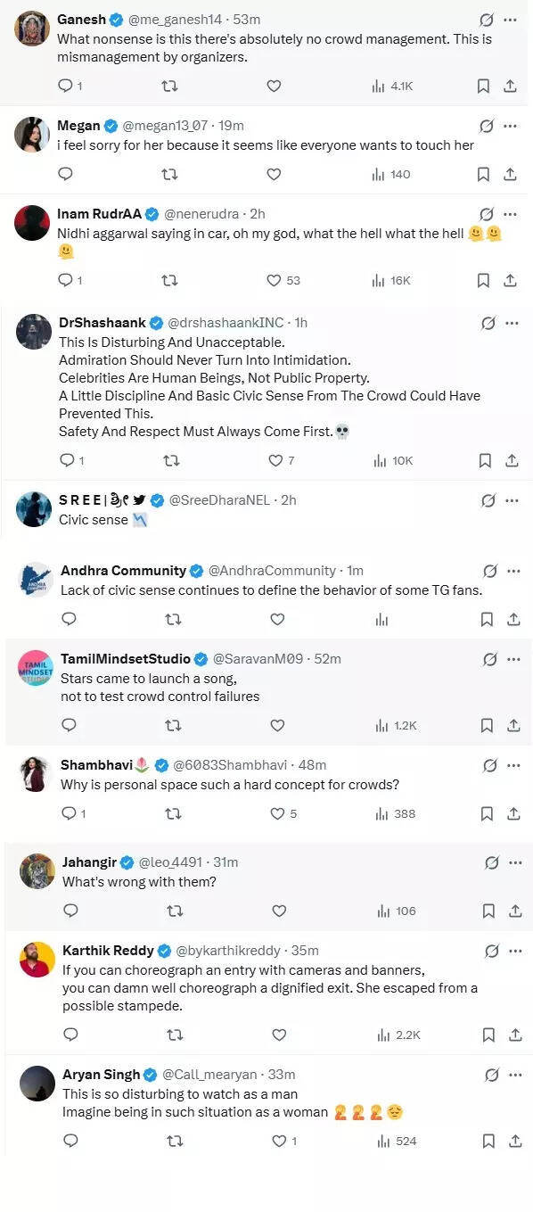
Task: Toggle bookmark on Megan's tweet
Action: tap(483, 175)
